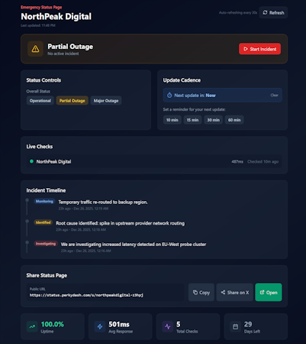
Task: Share the status page on X
Action: pyautogui.click(x=235, y=292)
